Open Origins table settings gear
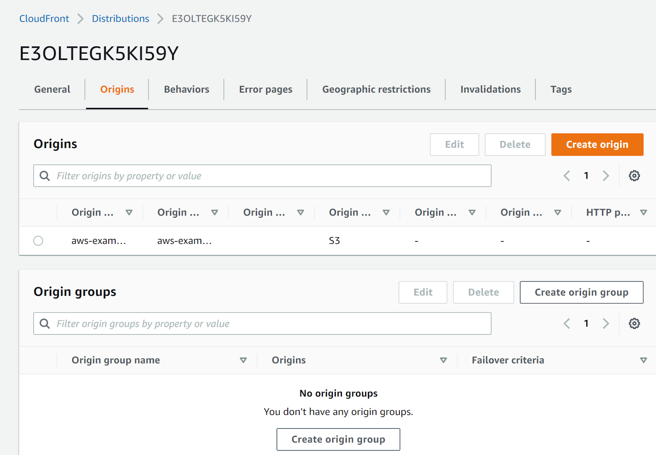Screen dimensions: 656x455 (634, 176)
